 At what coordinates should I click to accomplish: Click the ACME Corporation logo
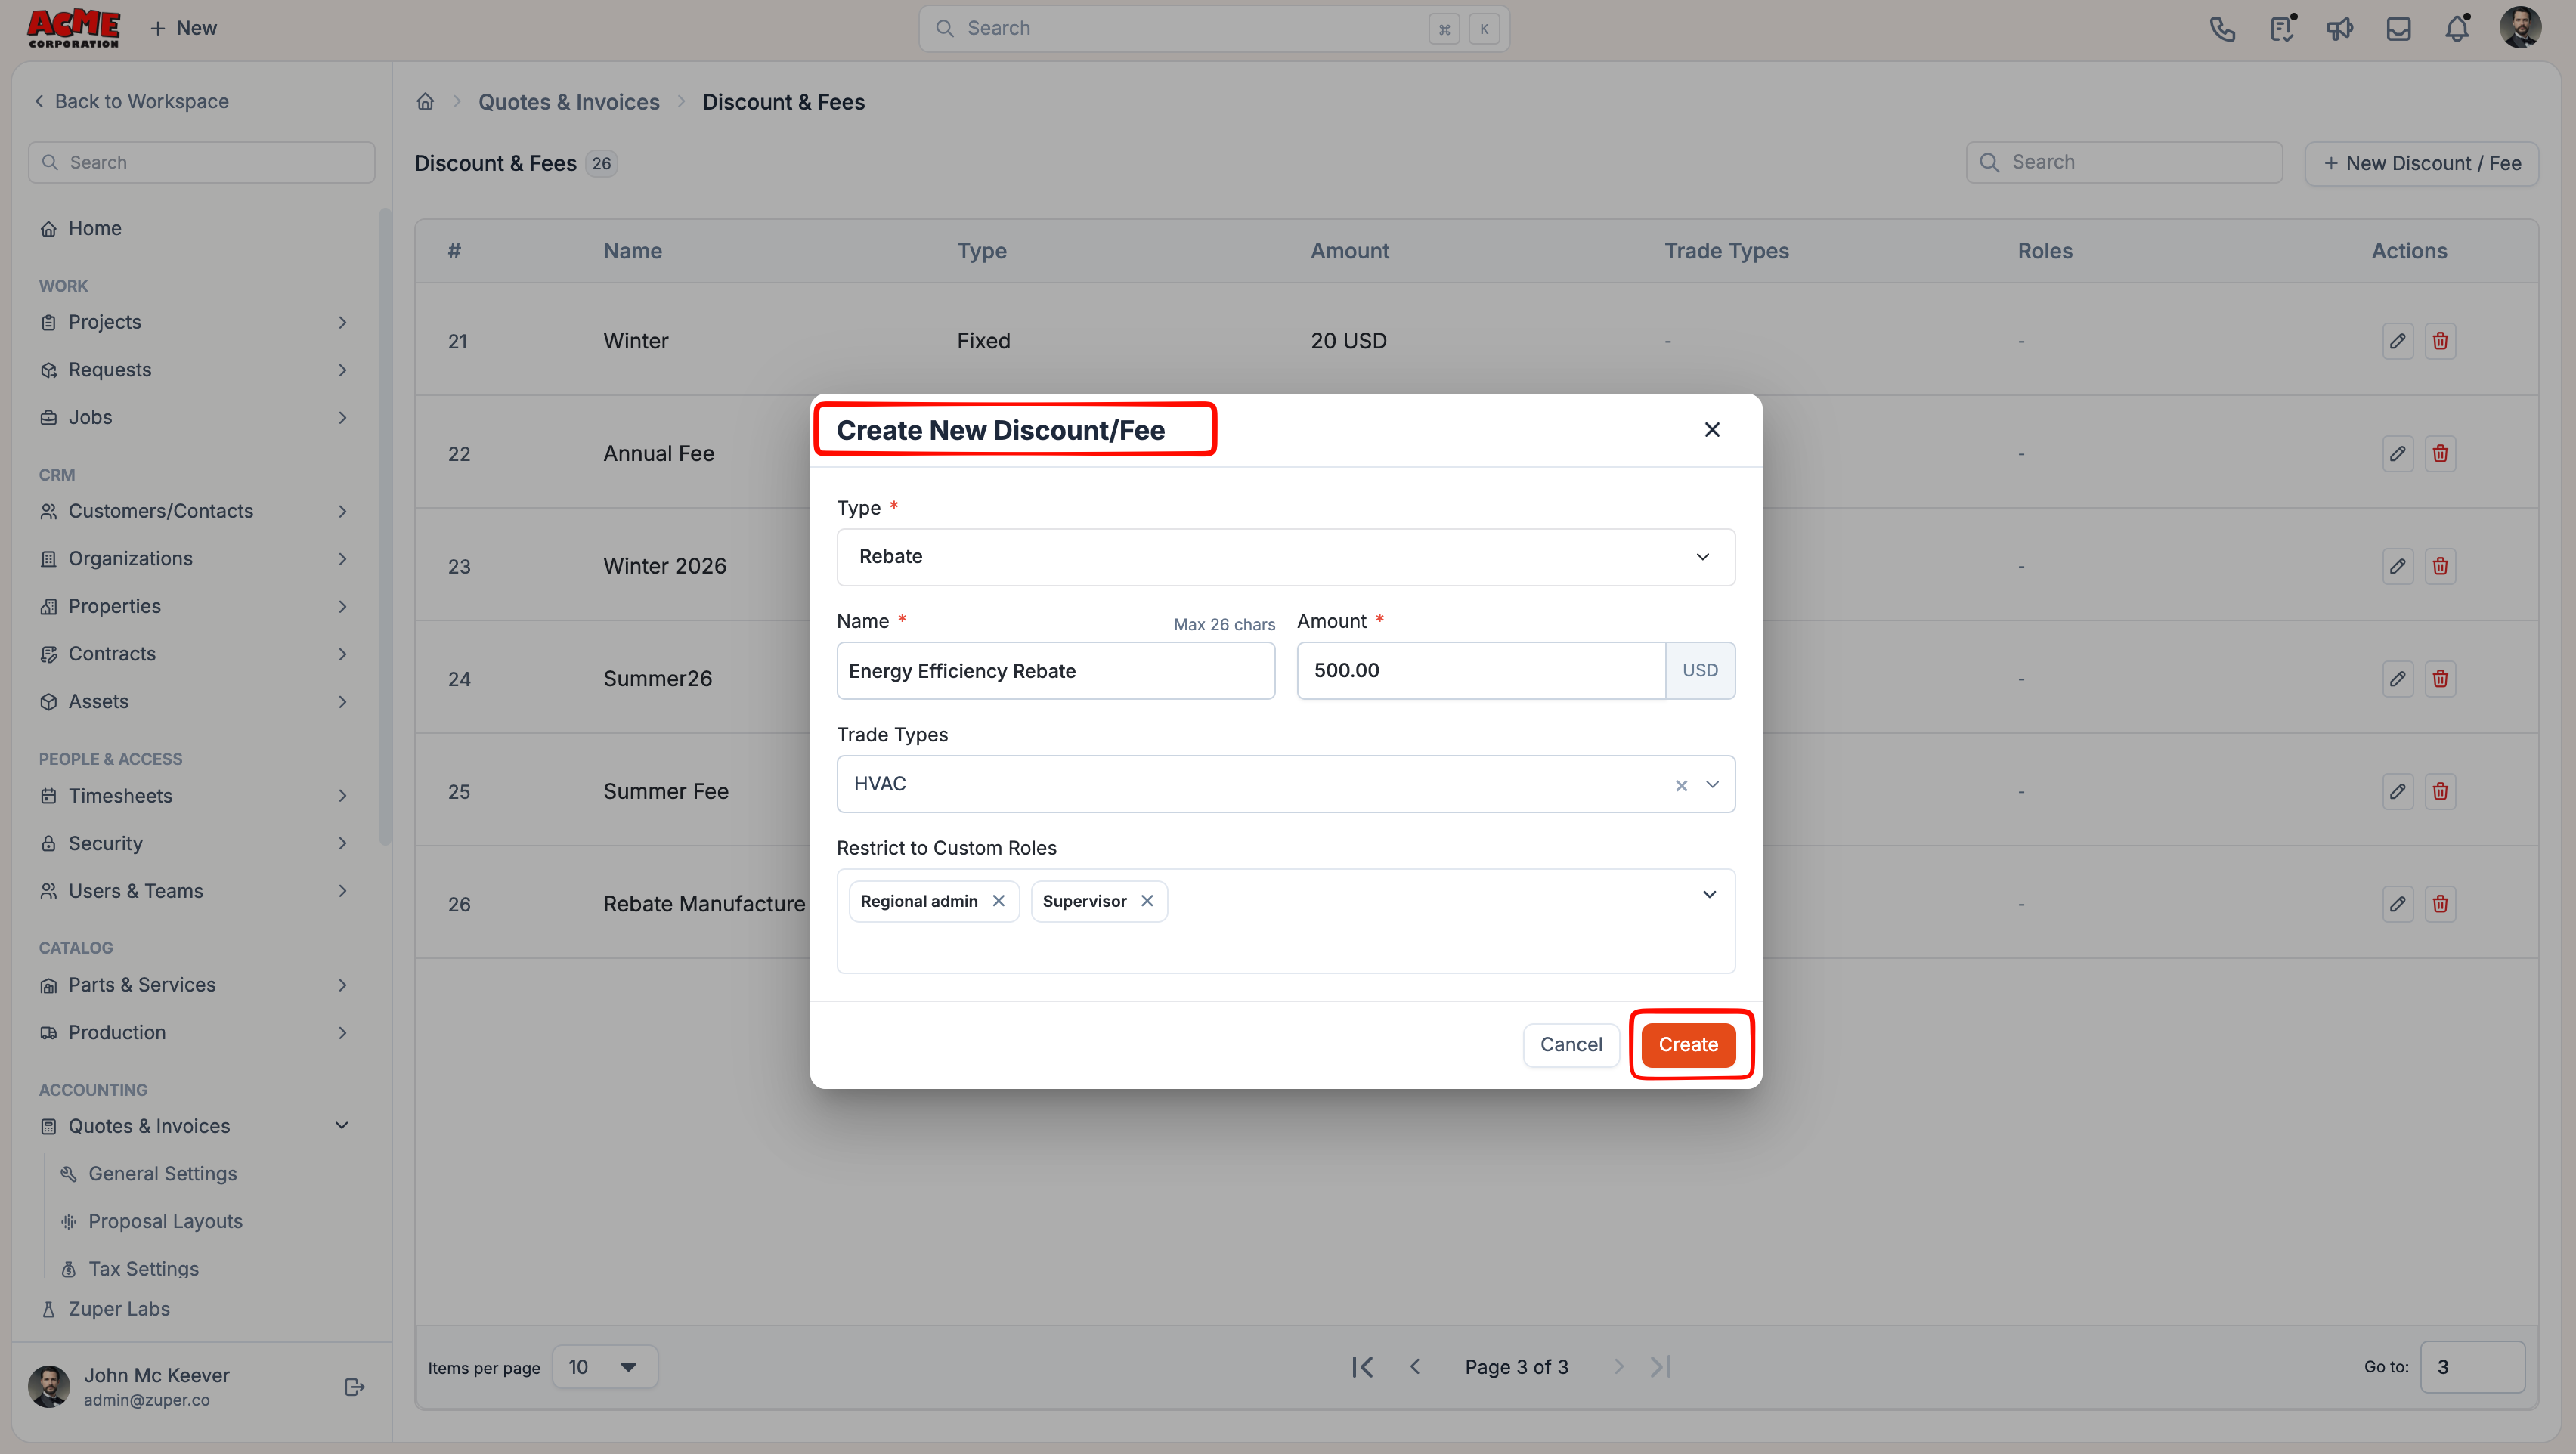tap(73, 28)
